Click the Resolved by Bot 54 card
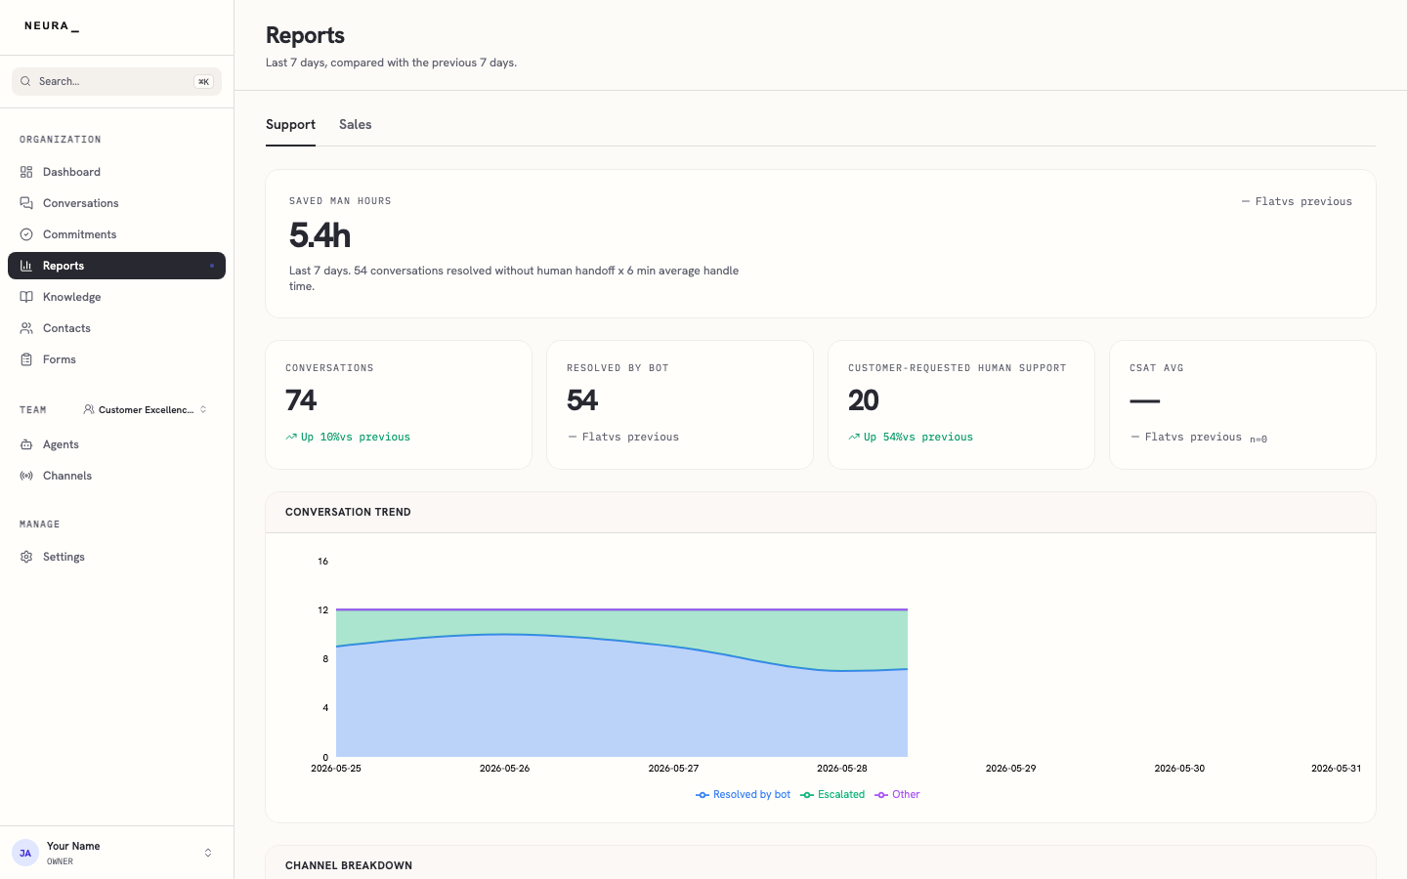 680,404
